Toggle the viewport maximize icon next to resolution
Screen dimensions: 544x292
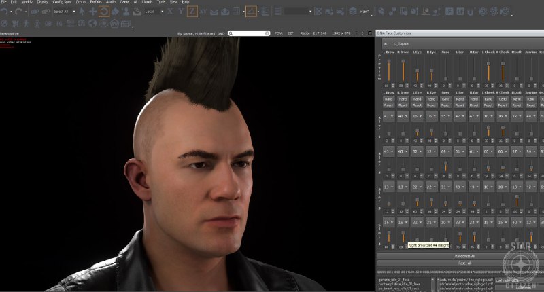(370, 33)
